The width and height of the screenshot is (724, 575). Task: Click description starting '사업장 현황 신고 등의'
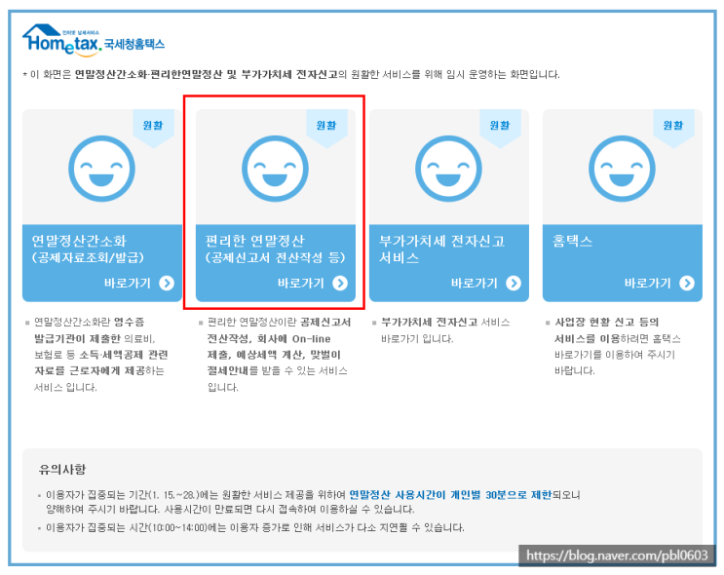618,346
